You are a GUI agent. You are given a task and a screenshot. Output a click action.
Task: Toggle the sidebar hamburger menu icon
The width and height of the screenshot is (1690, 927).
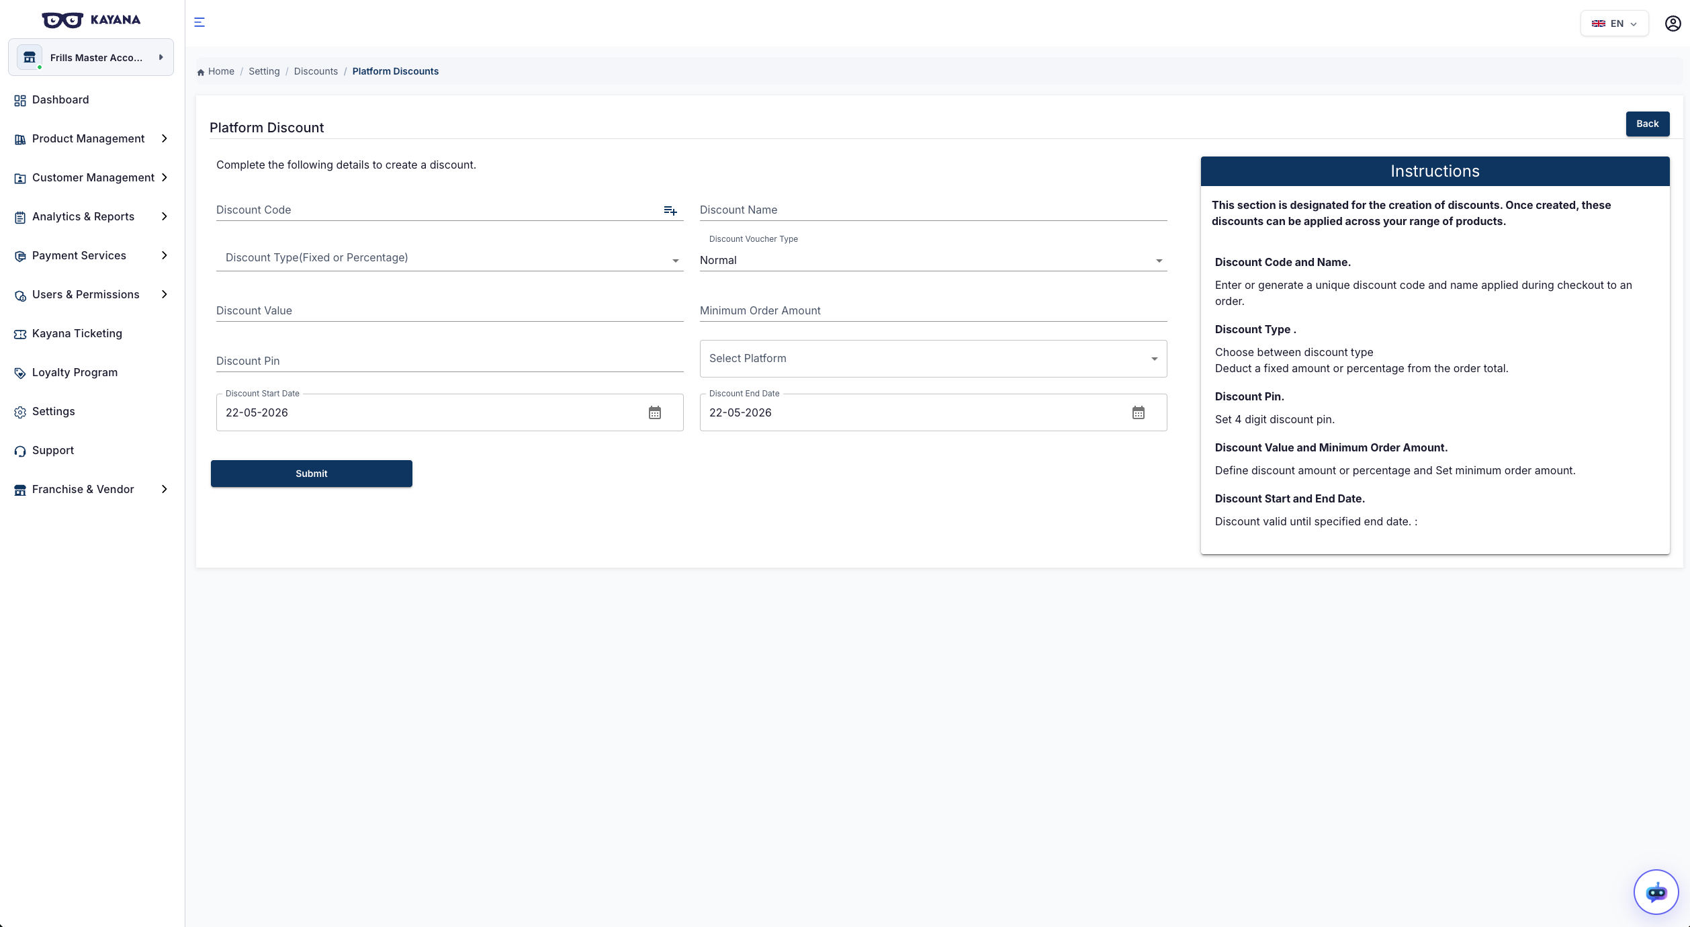(x=199, y=22)
